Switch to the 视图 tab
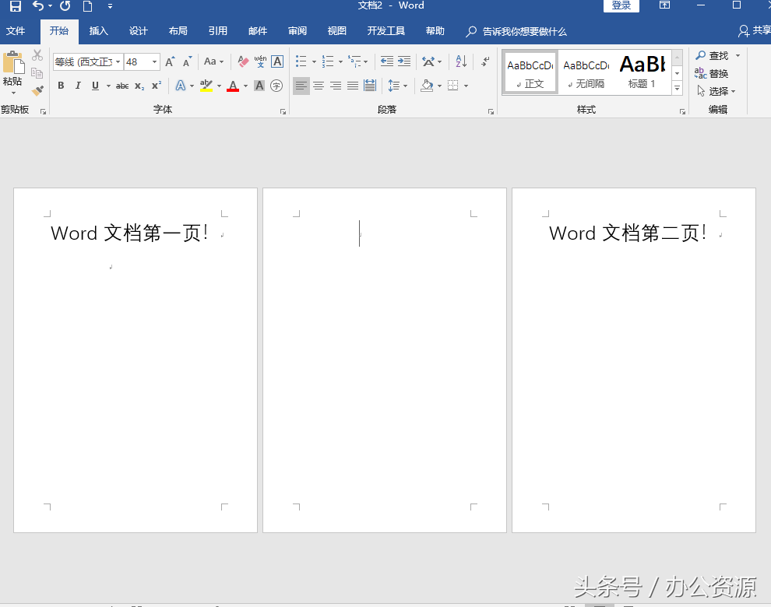The height and width of the screenshot is (607, 771). (x=336, y=31)
